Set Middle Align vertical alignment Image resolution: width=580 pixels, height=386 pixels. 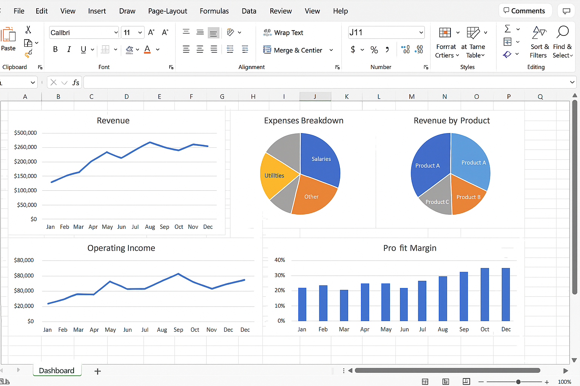coord(200,32)
